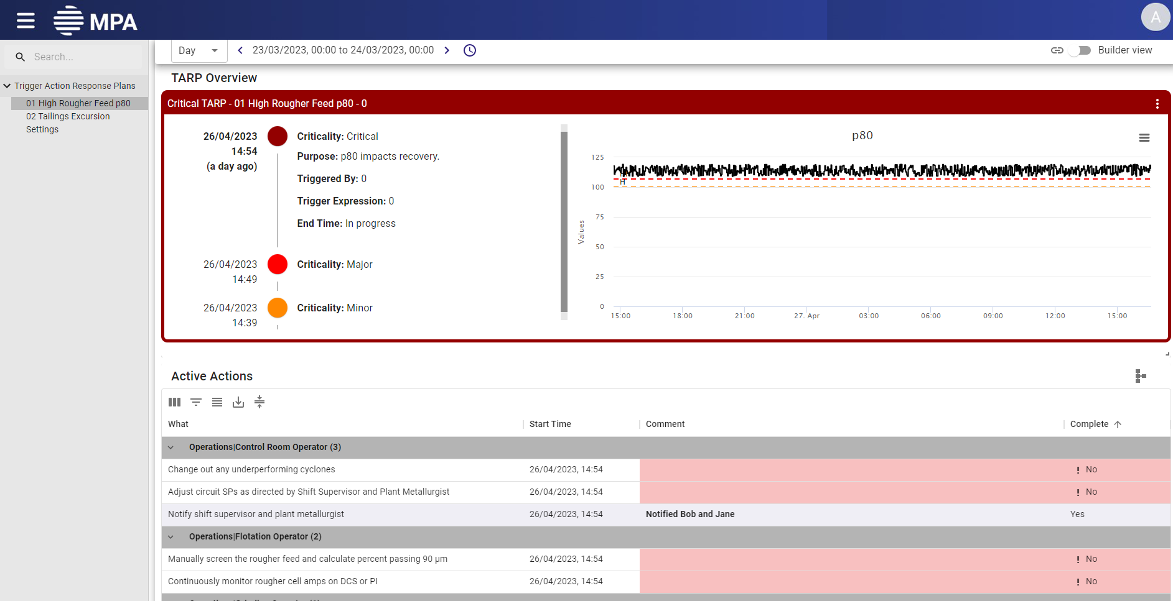Click the column chooser icon in Active Actions
1173x601 pixels.
tap(174, 402)
